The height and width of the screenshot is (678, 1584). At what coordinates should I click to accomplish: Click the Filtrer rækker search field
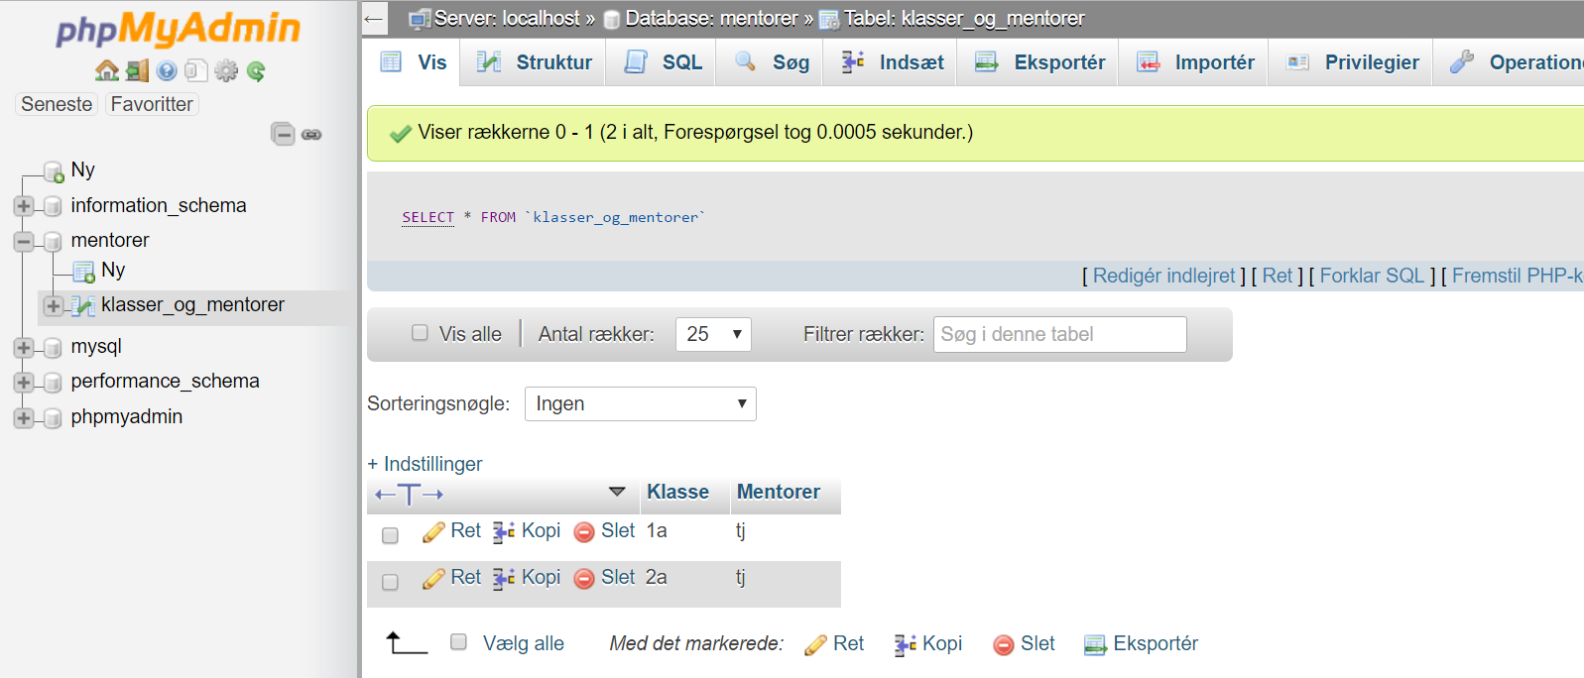click(x=1060, y=334)
